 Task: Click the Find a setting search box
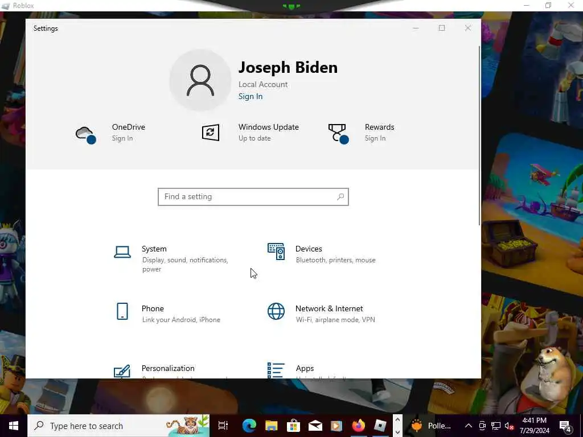[253, 196]
